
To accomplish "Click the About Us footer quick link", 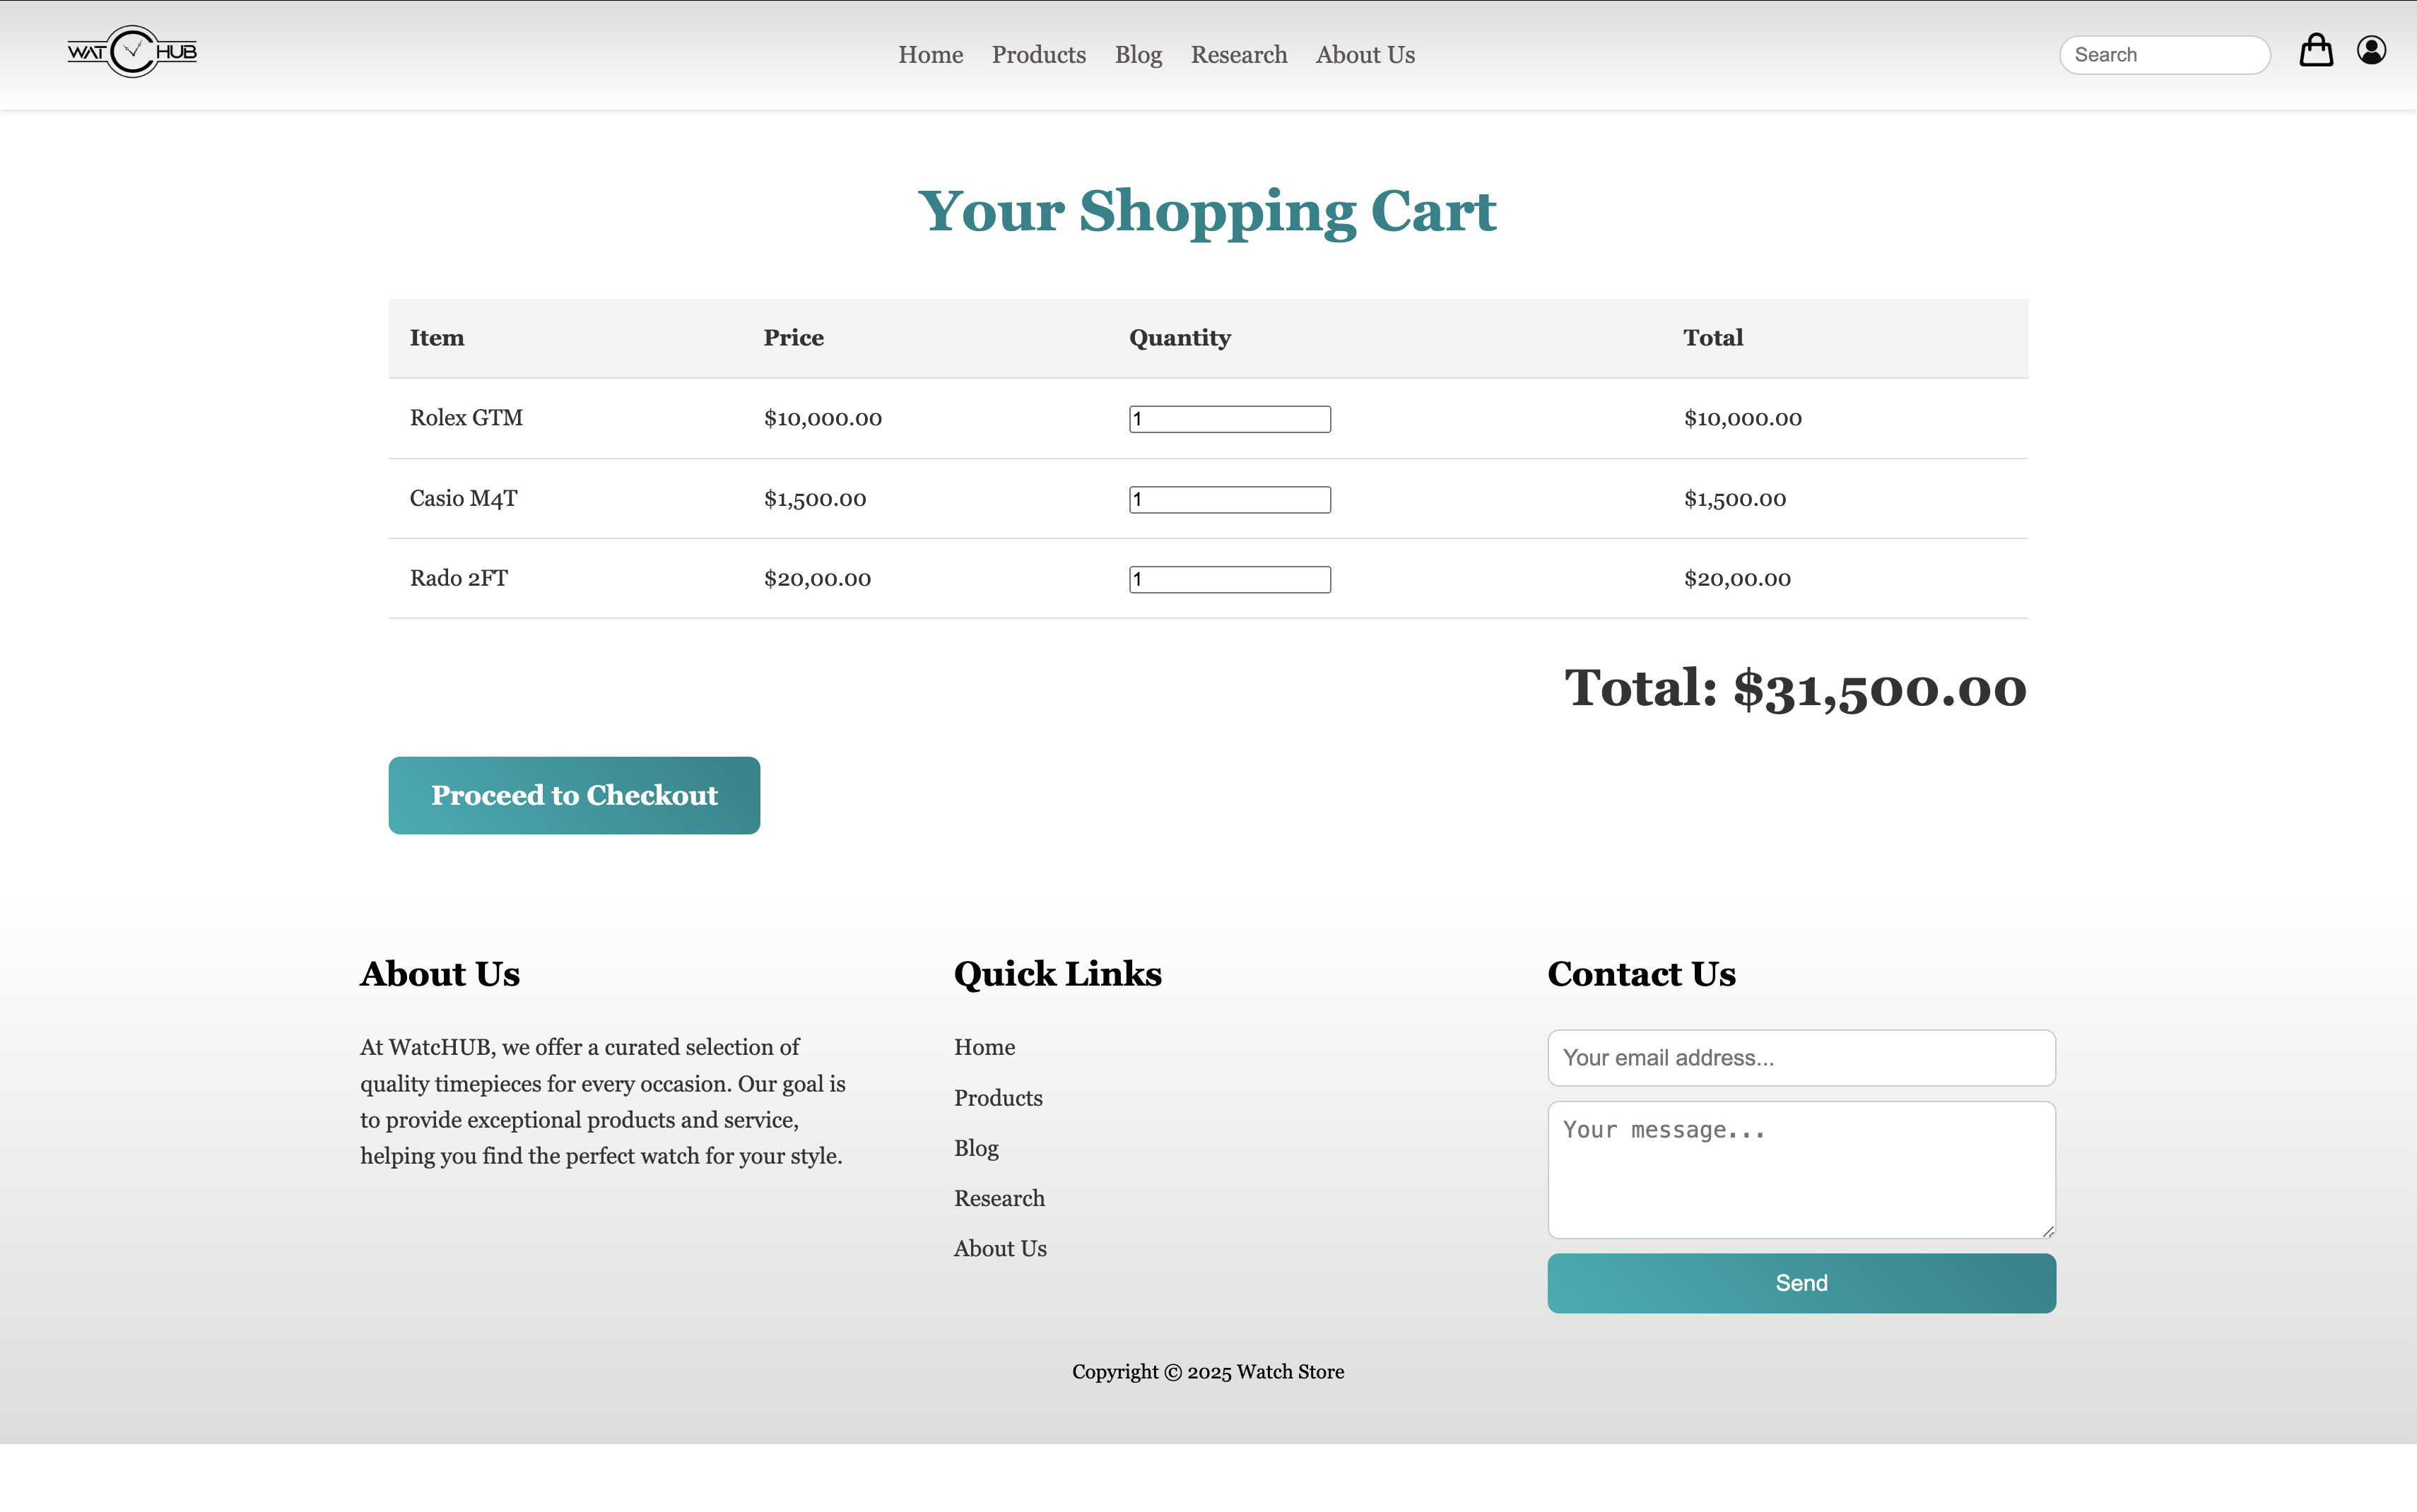I will pos(999,1248).
